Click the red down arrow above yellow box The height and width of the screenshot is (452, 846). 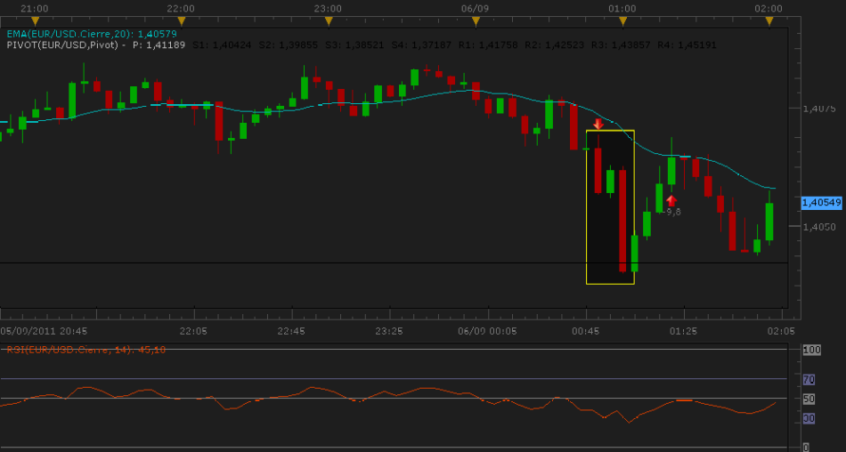coord(598,124)
